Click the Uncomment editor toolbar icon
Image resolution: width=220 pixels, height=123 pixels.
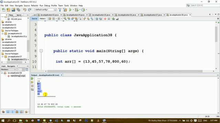click(x=117, y=19)
